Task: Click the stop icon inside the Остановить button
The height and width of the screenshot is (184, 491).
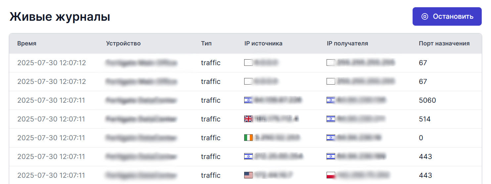Action: [424, 16]
